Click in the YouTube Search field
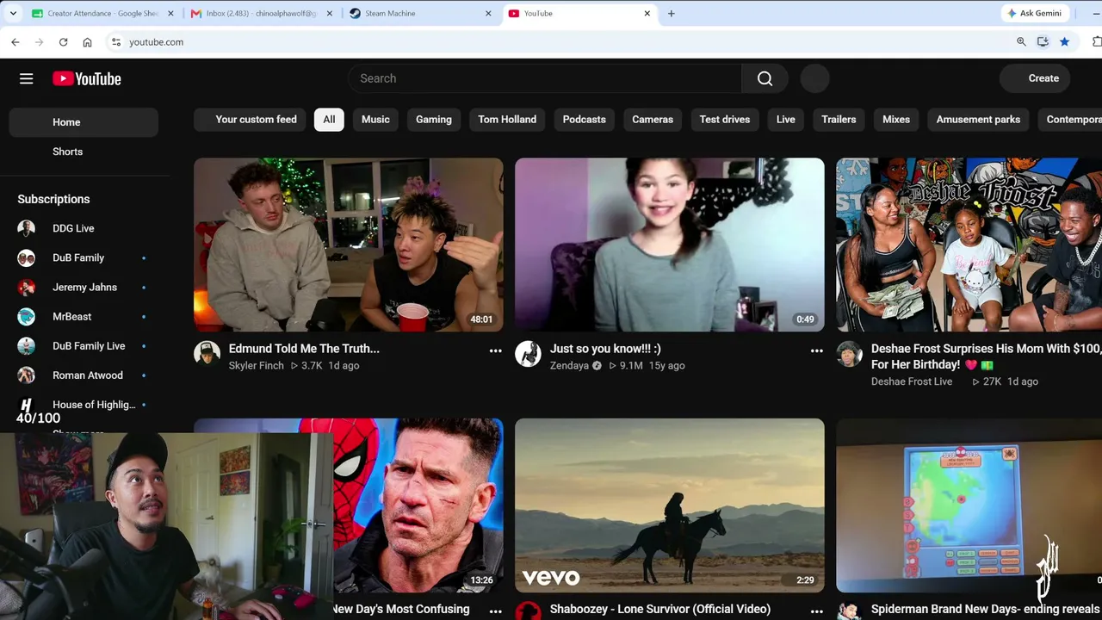The image size is (1102, 620). (x=545, y=78)
